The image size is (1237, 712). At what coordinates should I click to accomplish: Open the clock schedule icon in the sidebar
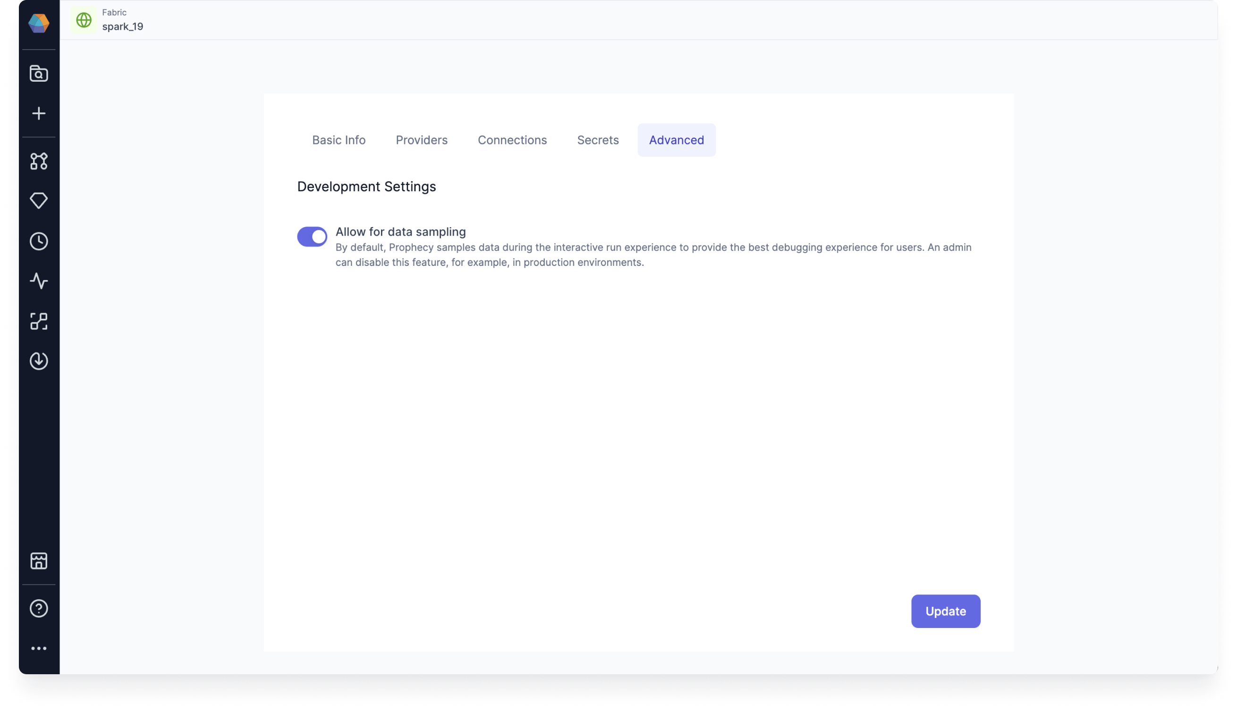[x=39, y=241]
